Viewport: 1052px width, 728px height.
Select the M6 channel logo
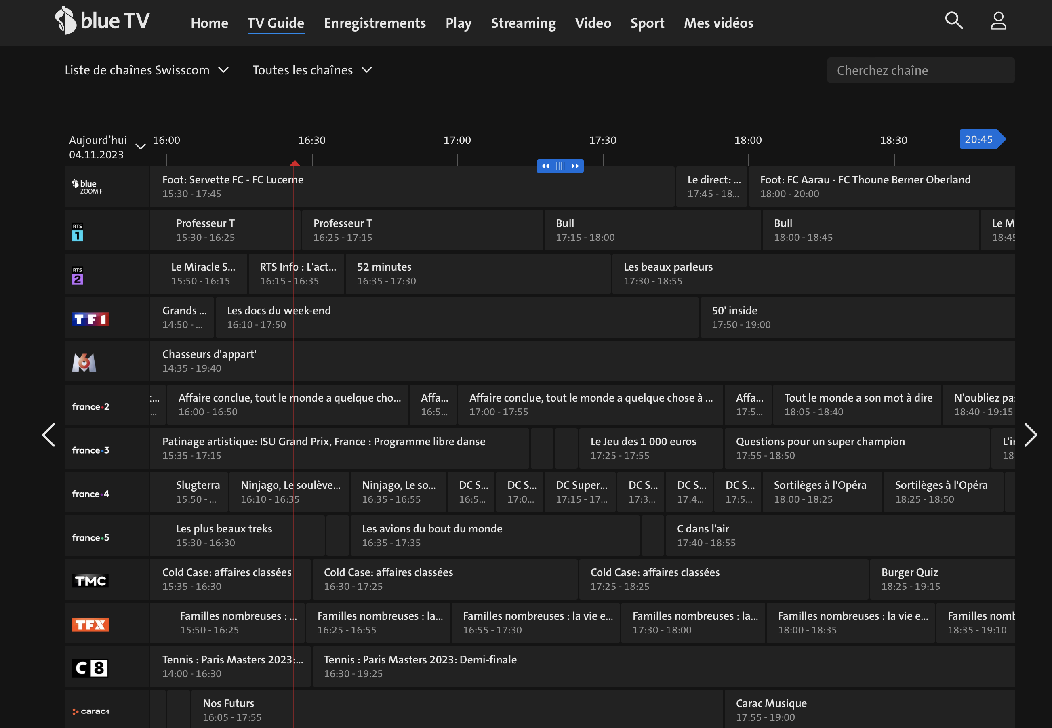coord(84,363)
